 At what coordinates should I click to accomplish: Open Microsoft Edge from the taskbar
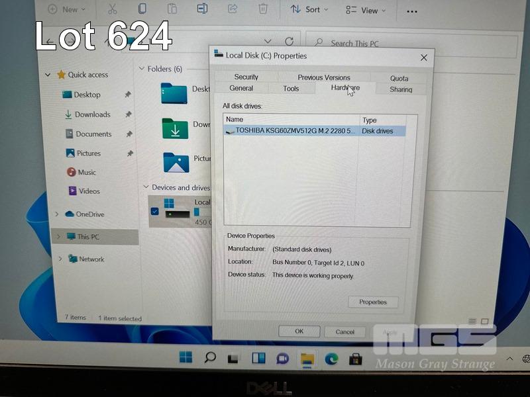tap(331, 359)
